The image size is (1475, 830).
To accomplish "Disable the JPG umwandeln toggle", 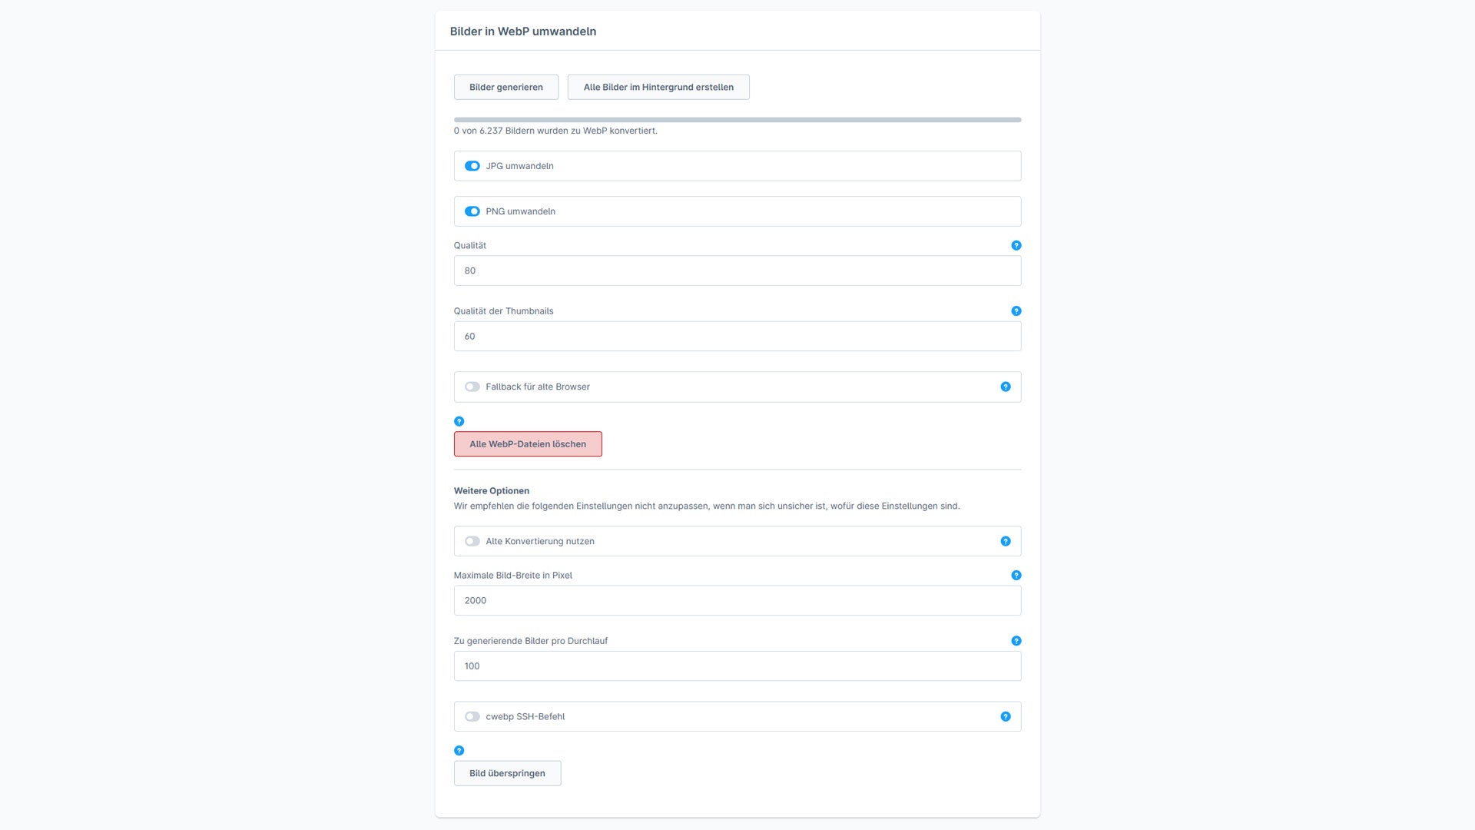I will 472,166.
